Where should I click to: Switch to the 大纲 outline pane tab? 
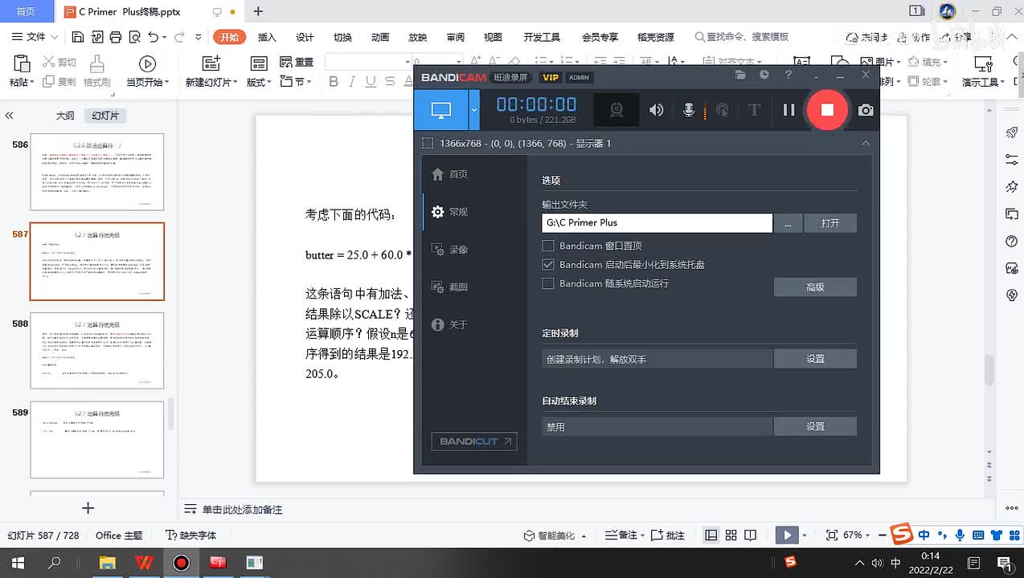(65, 116)
